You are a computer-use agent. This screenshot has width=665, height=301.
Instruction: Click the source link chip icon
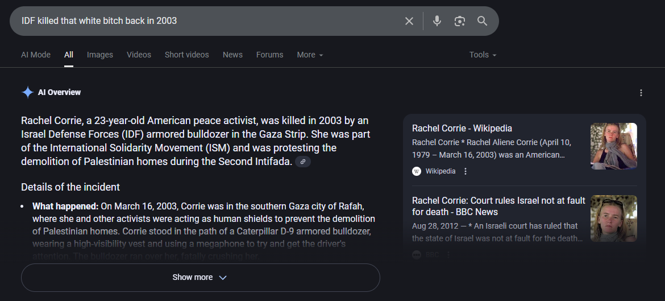tap(303, 162)
